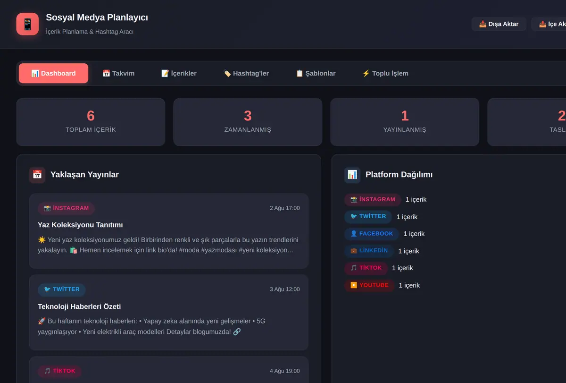Click the Instagram badge on Yaz Koleksiyonu post
This screenshot has width=566, height=383.
[67, 208]
